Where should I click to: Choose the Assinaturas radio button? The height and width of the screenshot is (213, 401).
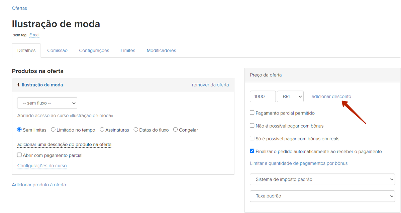[x=102, y=130]
